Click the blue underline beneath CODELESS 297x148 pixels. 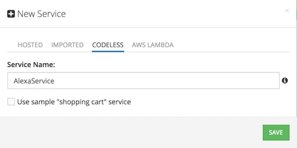tap(108, 51)
